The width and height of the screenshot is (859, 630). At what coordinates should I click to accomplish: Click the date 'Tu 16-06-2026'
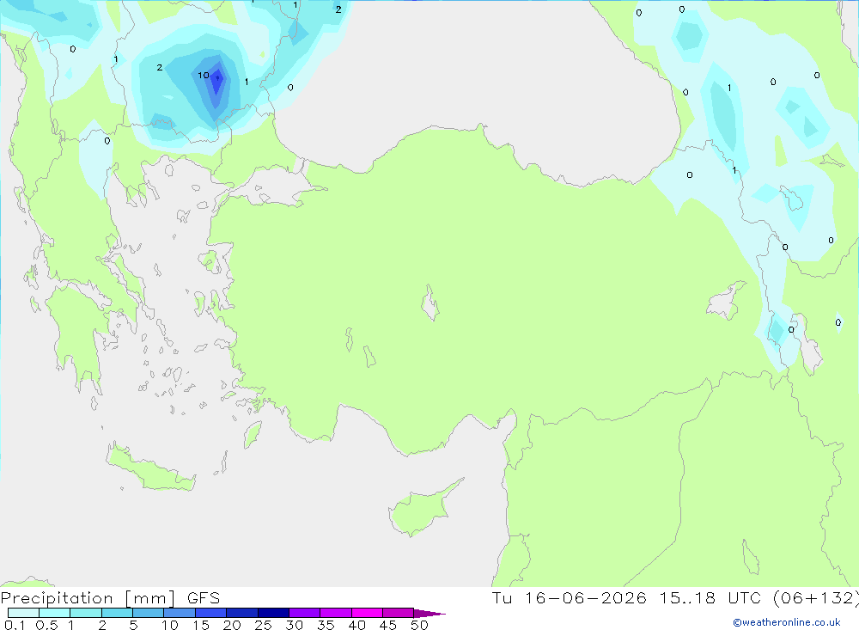click(570, 598)
